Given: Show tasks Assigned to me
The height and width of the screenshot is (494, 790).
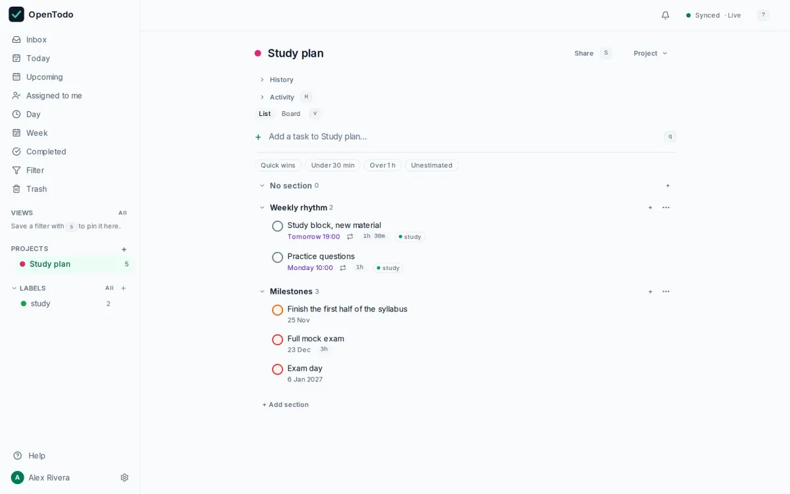Looking at the screenshot, I should click(70, 96).
